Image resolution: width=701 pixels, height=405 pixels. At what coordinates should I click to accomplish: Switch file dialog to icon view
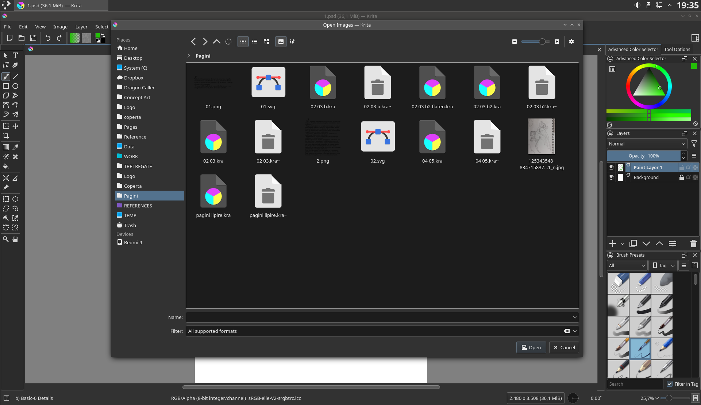point(243,42)
